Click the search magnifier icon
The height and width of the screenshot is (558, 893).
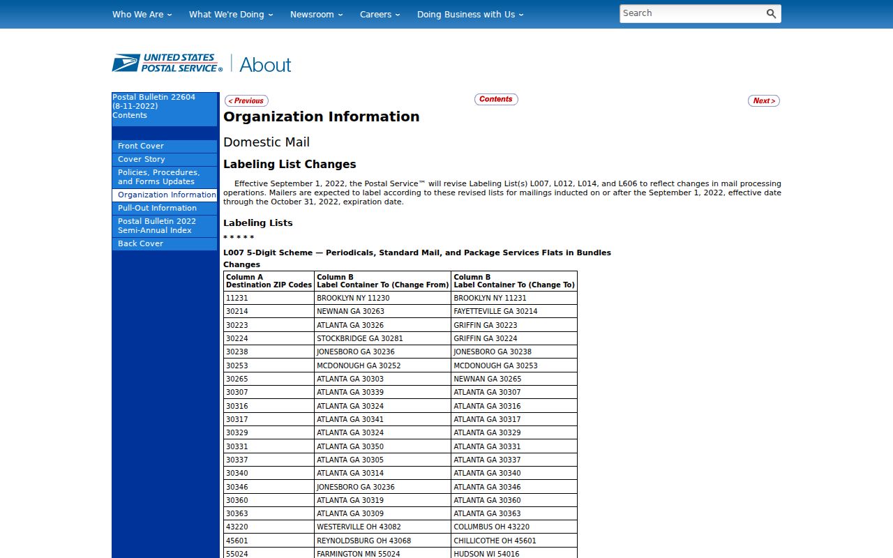click(x=771, y=13)
